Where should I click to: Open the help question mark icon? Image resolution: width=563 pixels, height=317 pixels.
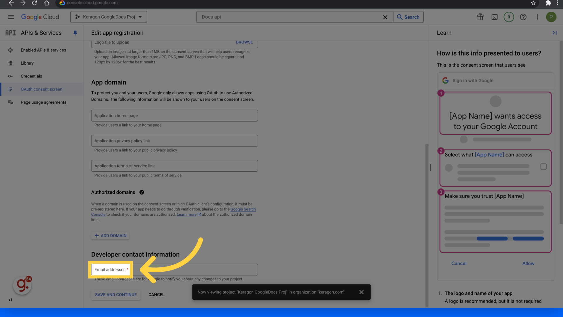pos(523,17)
